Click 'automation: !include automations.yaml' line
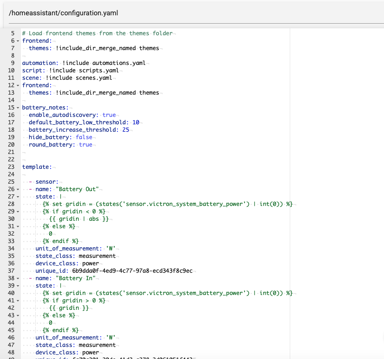384x359 pixels. click(x=84, y=63)
